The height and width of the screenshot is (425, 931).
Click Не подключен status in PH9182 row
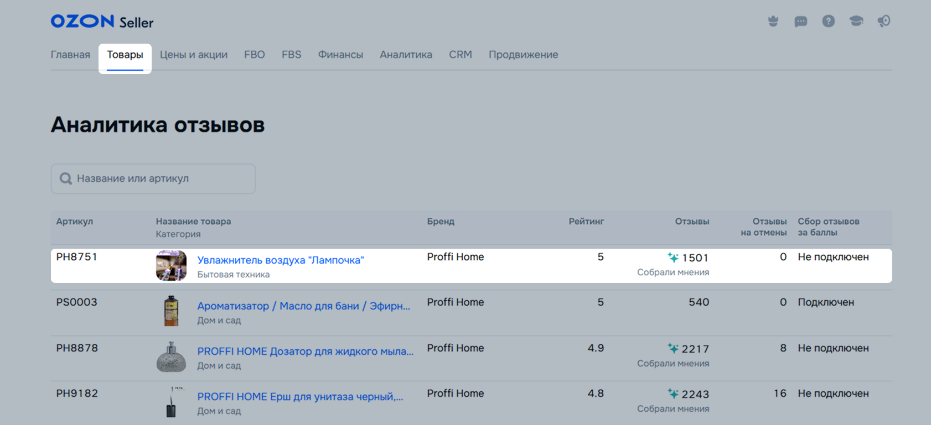[833, 393]
